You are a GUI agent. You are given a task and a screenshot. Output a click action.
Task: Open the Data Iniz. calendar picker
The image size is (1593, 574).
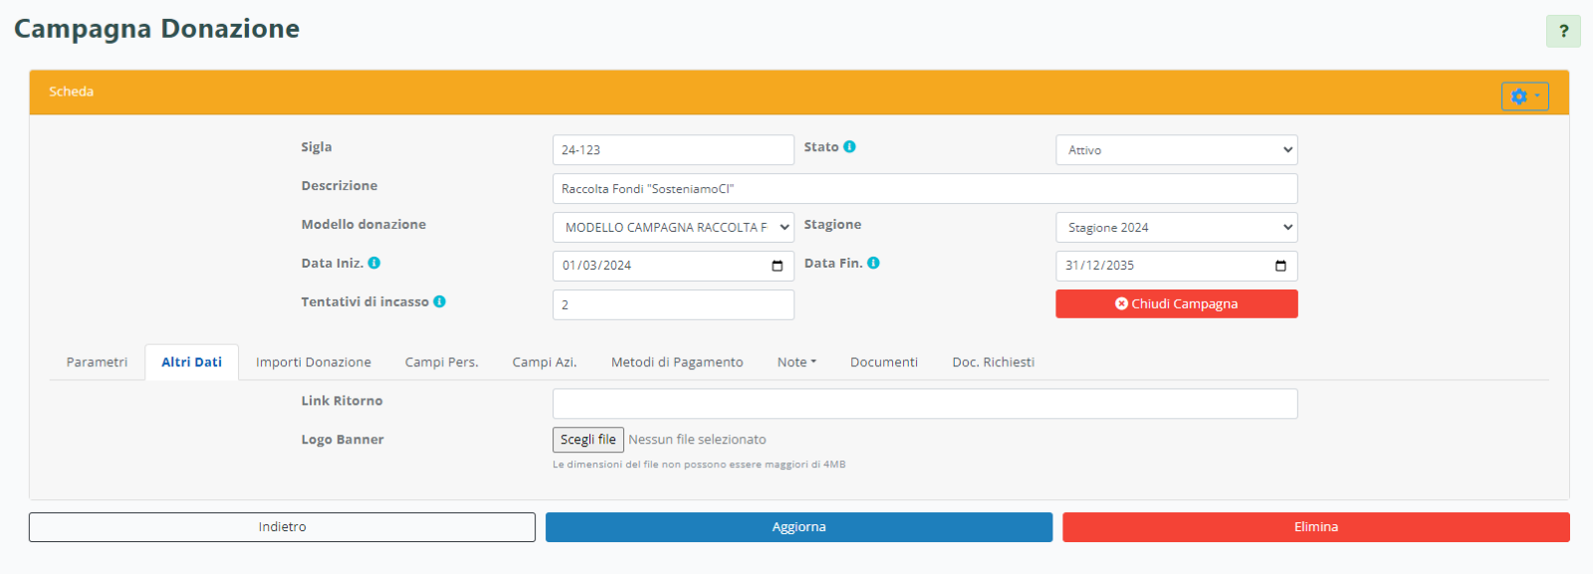point(777,266)
